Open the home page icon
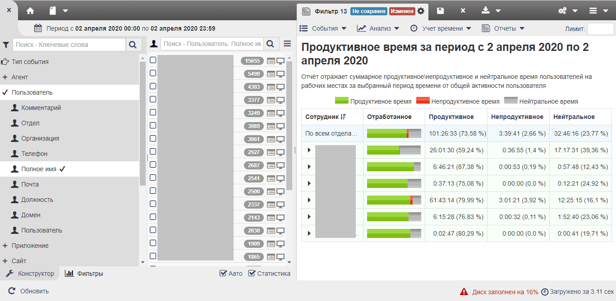Image resolution: width=616 pixels, height=301 pixels. coord(30,10)
